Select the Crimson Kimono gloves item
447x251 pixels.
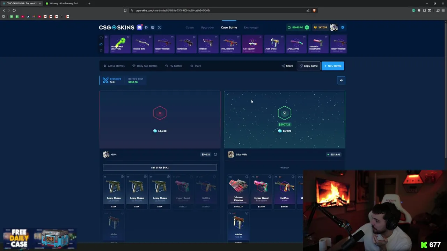click(x=238, y=192)
